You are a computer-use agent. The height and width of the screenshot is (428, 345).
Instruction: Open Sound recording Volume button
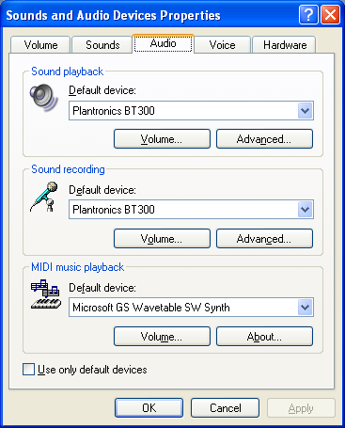point(162,239)
